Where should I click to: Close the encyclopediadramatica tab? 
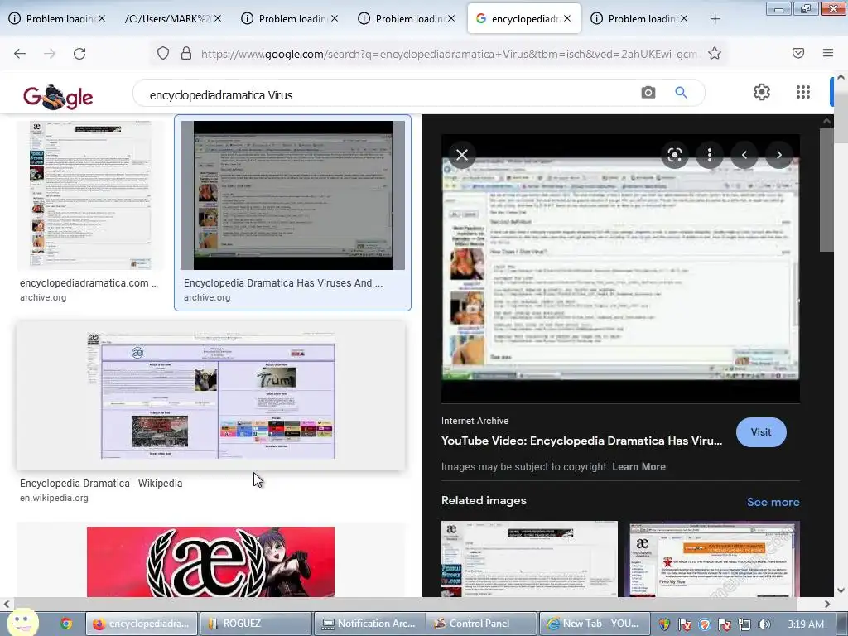pyautogui.click(x=566, y=18)
